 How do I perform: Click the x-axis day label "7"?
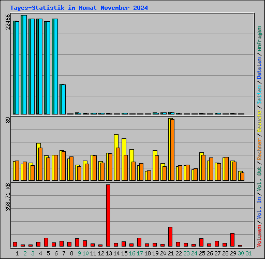(64, 253)
